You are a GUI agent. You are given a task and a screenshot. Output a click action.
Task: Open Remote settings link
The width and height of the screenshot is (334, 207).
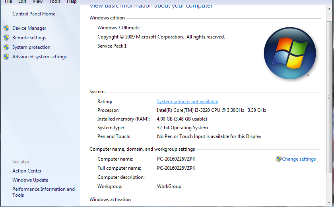point(29,38)
